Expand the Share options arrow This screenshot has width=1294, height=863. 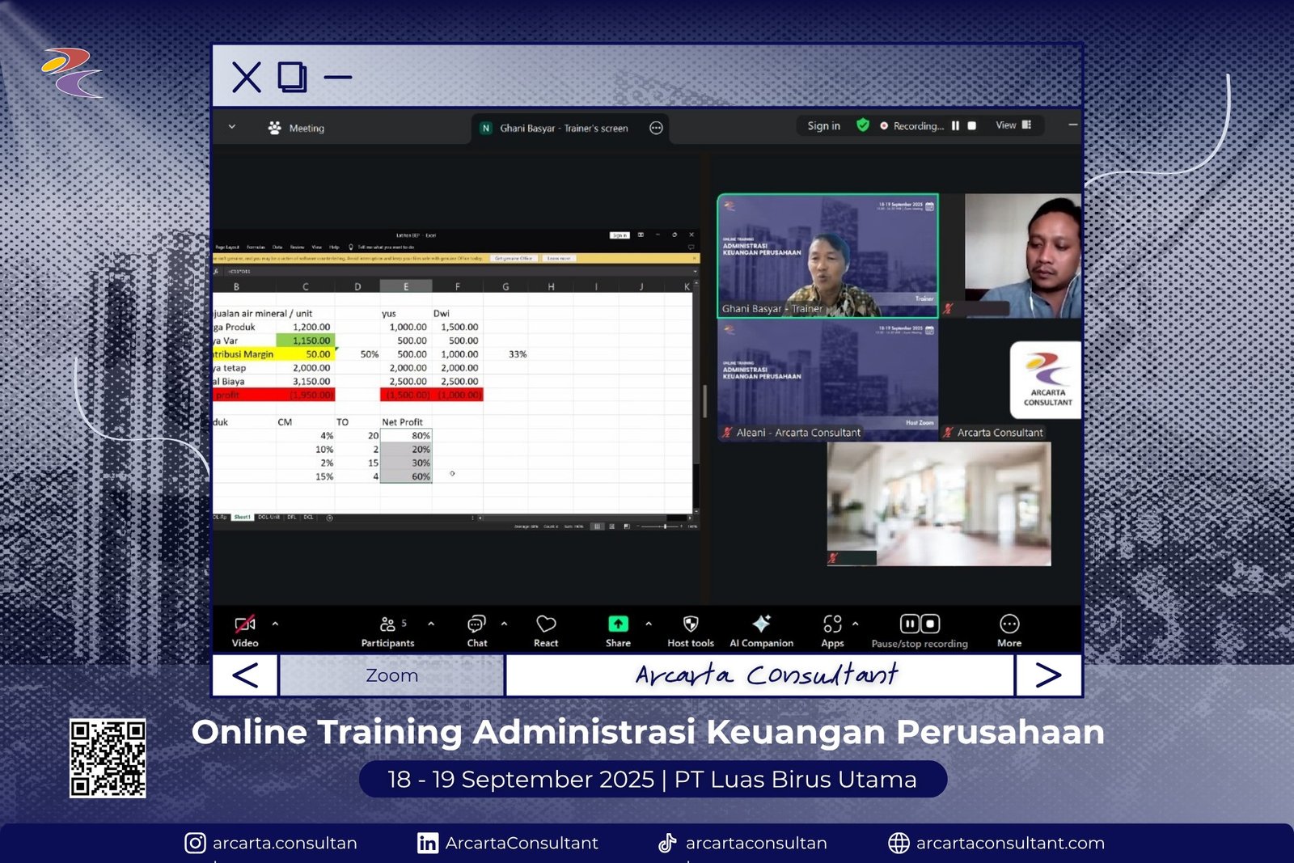click(x=649, y=624)
